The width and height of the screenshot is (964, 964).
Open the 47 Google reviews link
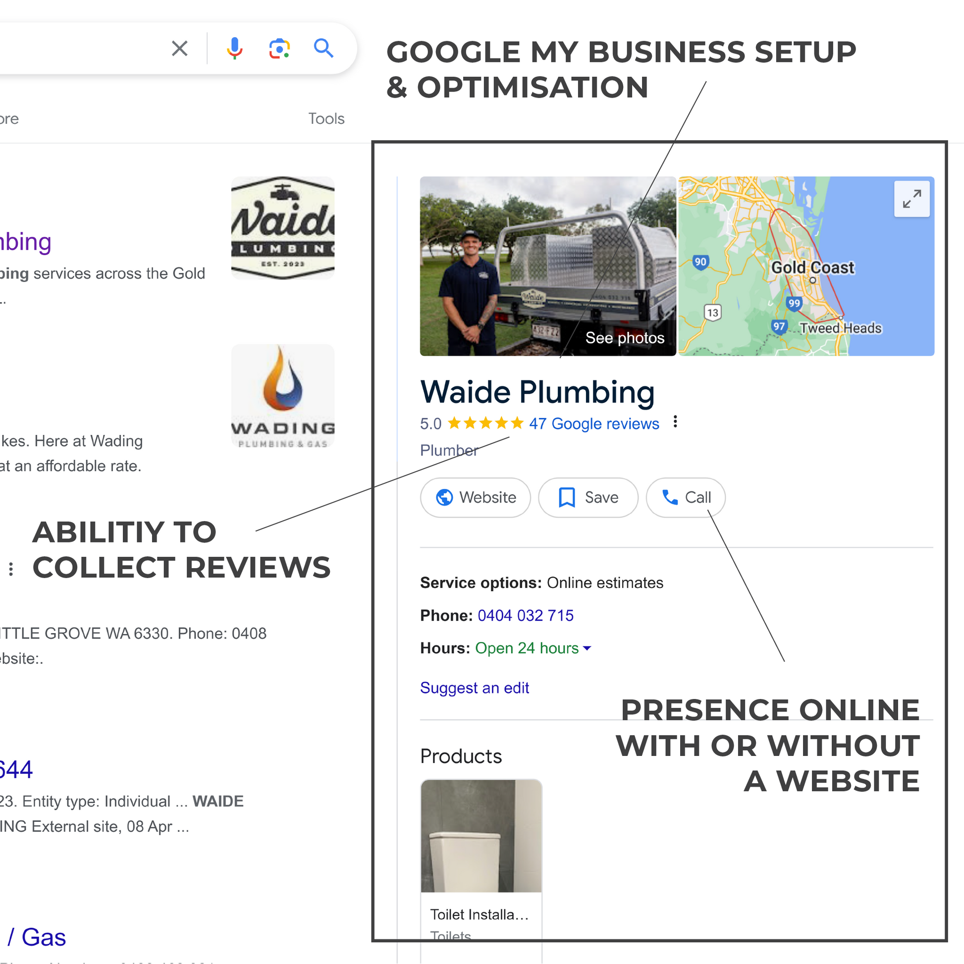(x=594, y=424)
